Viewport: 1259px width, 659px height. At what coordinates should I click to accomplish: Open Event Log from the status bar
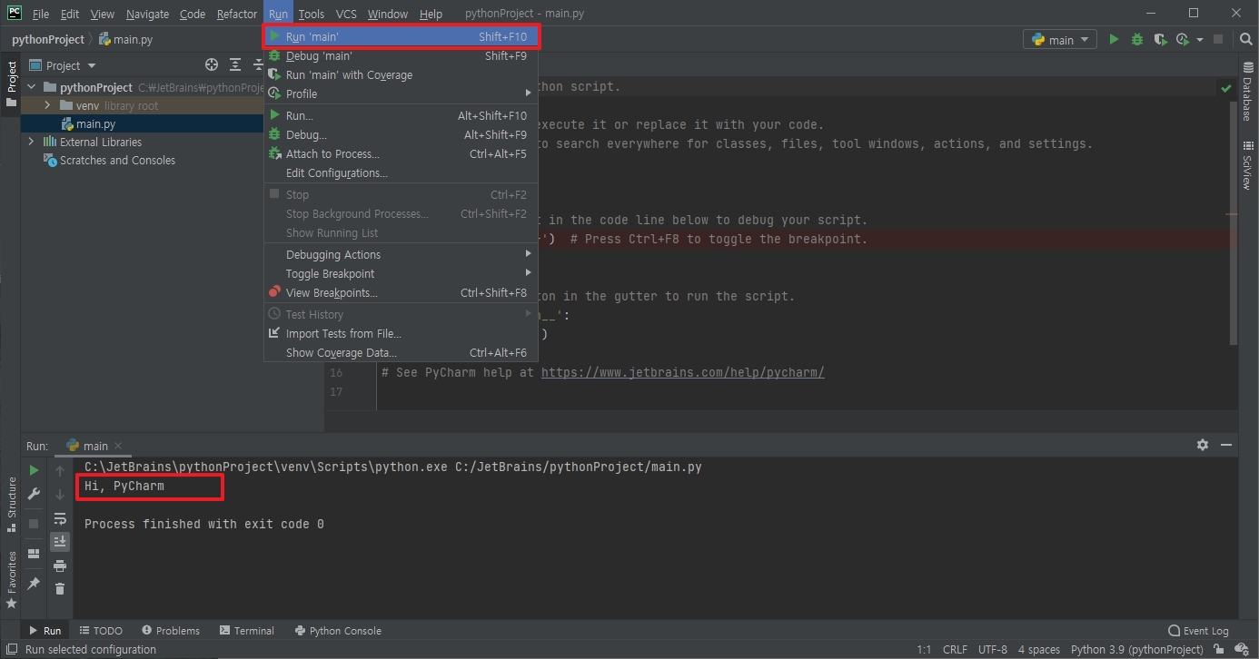[1198, 631]
